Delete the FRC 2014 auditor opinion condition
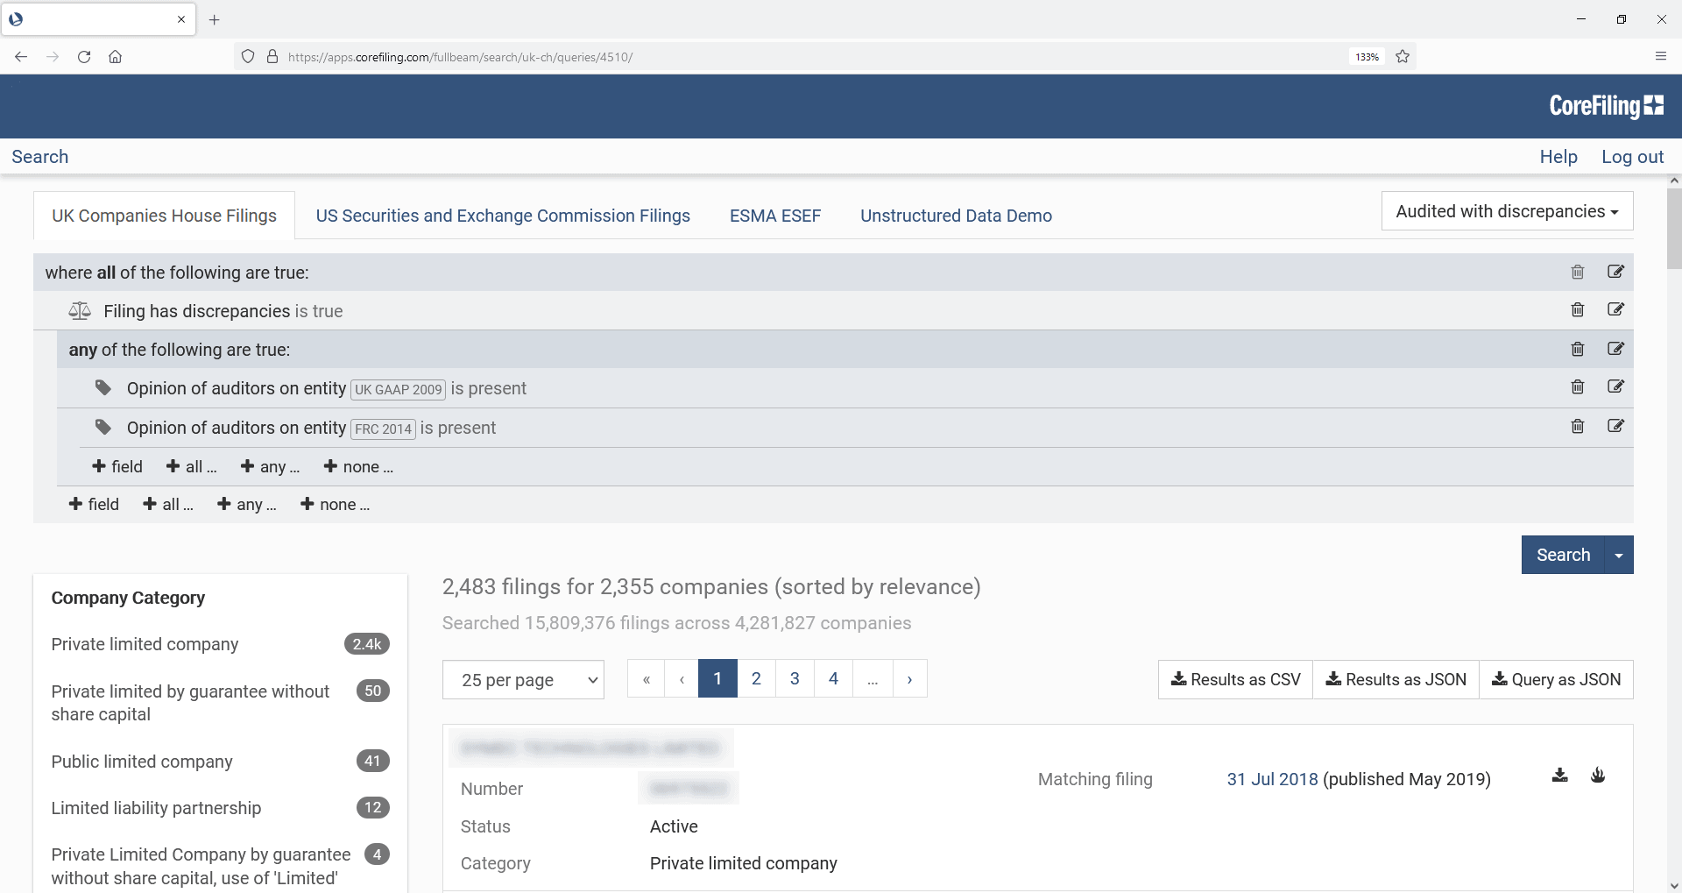Image resolution: width=1682 pixels, height=893 pixels. (x=1578, y=426)
